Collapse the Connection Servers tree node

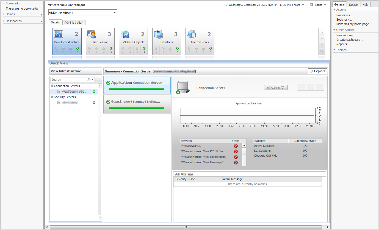coord(52,86)
